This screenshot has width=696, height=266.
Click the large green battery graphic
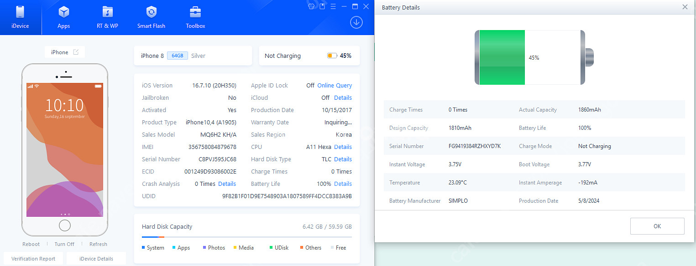[534, 57]
